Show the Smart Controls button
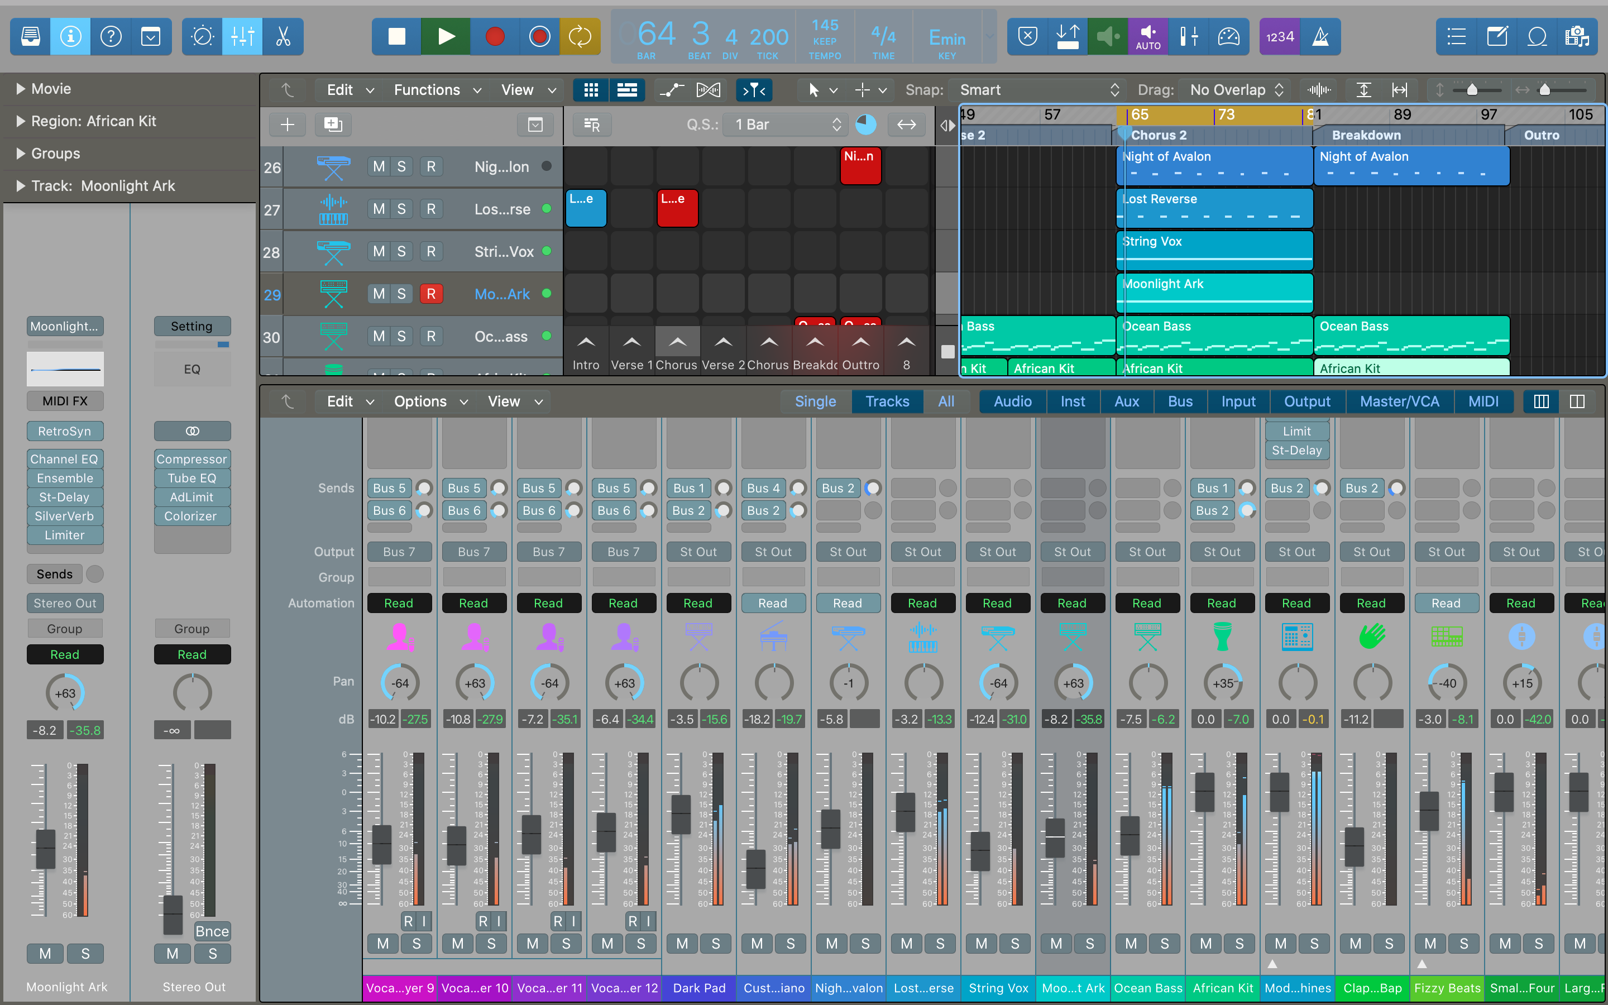 click(202, 36)
